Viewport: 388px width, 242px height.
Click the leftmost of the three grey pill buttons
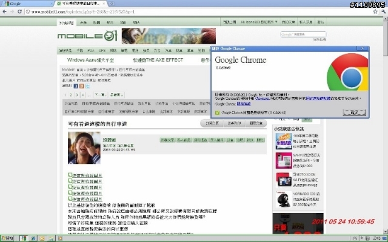212,123
